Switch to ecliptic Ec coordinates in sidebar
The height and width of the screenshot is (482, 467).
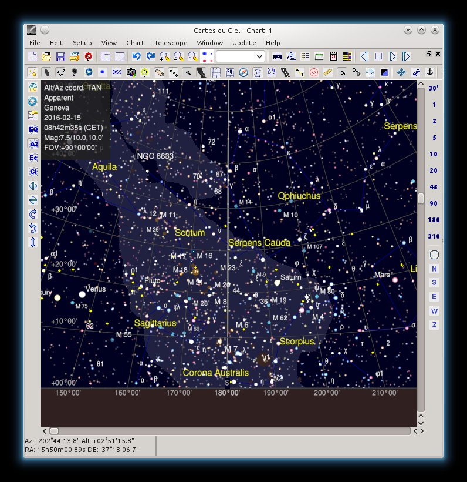click(x=33, y=158)
